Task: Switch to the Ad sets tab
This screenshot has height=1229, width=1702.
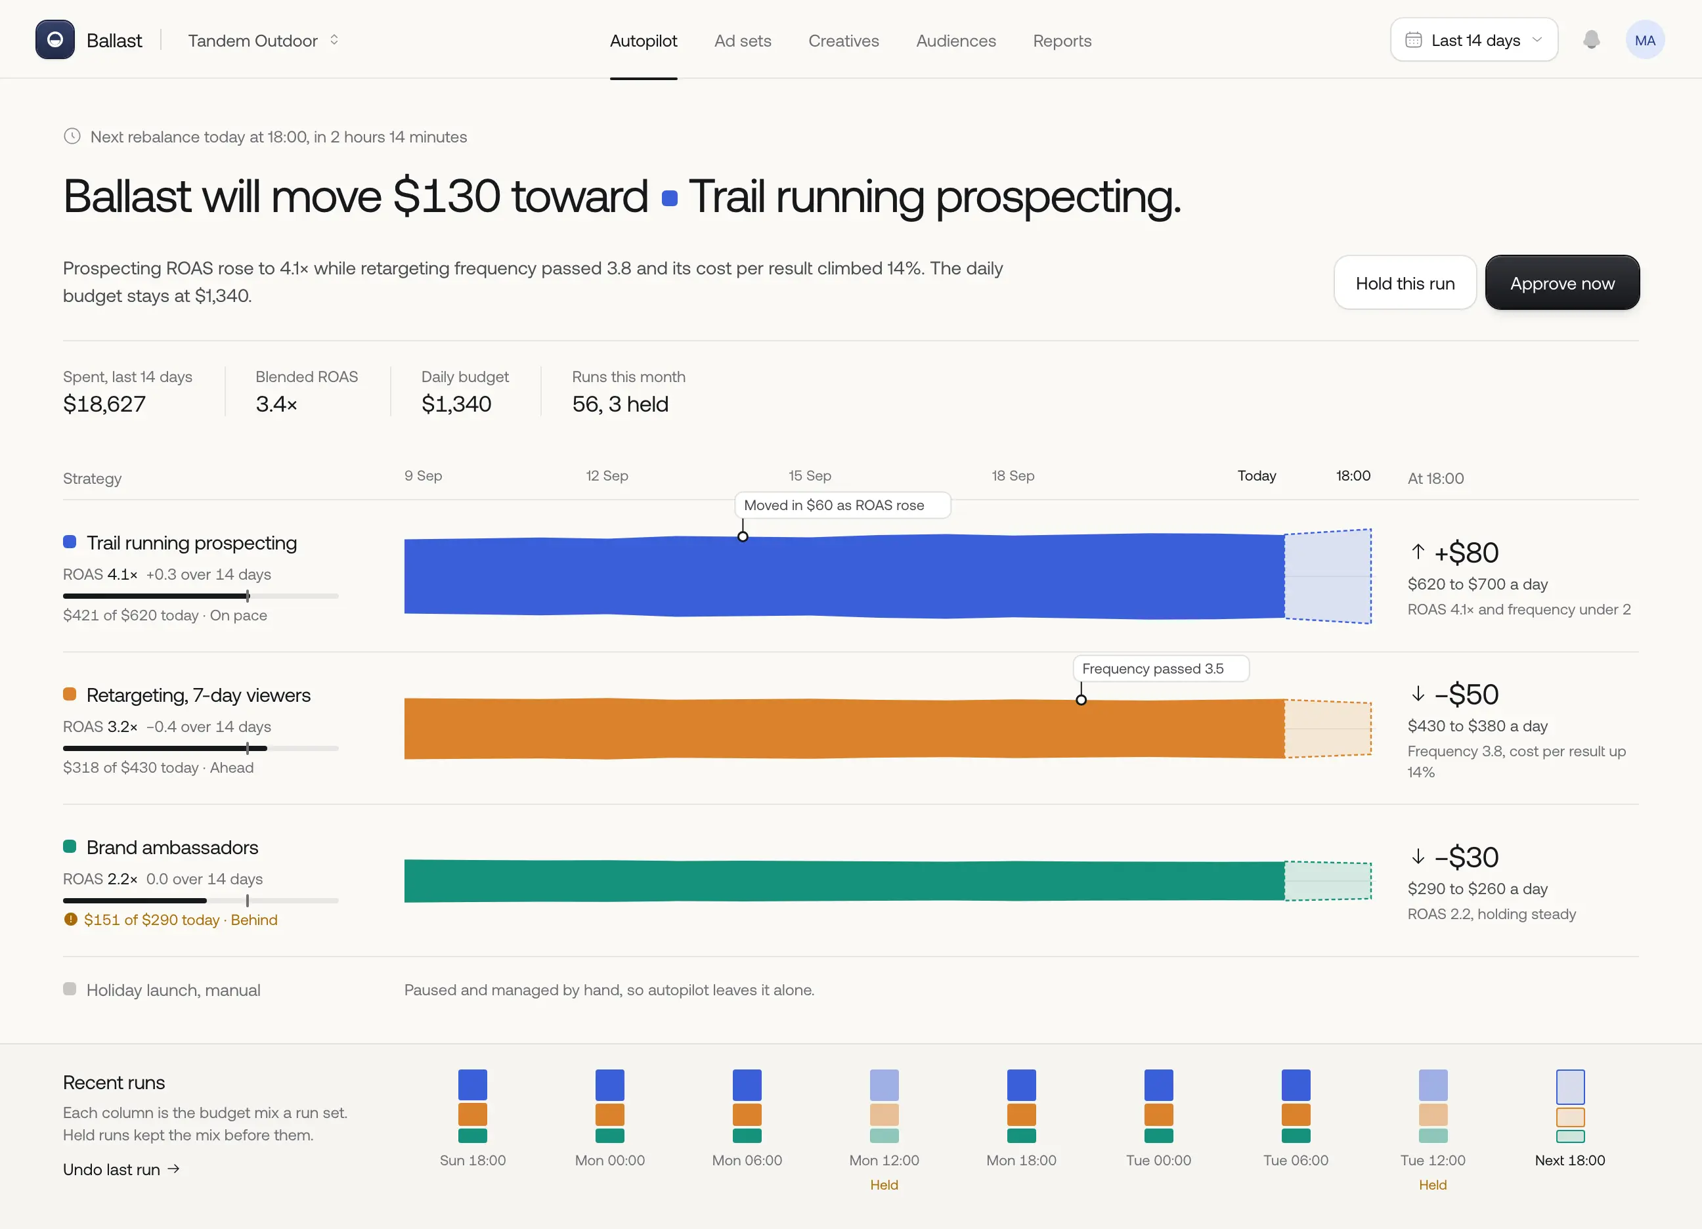Action: point(742,41)
